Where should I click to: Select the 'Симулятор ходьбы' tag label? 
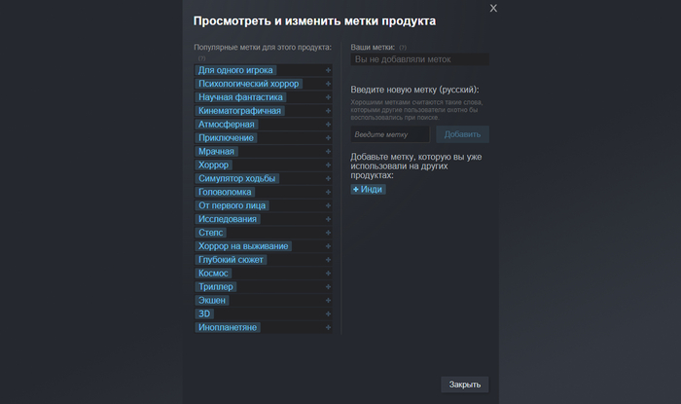pyautogui.click(x=237, y=179)
